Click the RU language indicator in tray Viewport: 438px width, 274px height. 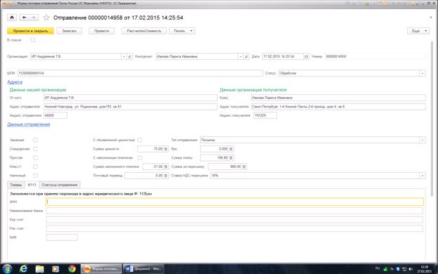[378, 268]
